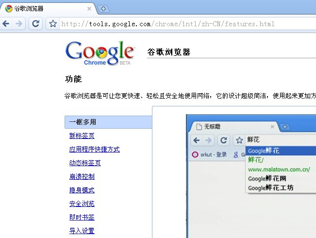
Task: Open the 崩溃控制 link
Action: click(82, 176)
